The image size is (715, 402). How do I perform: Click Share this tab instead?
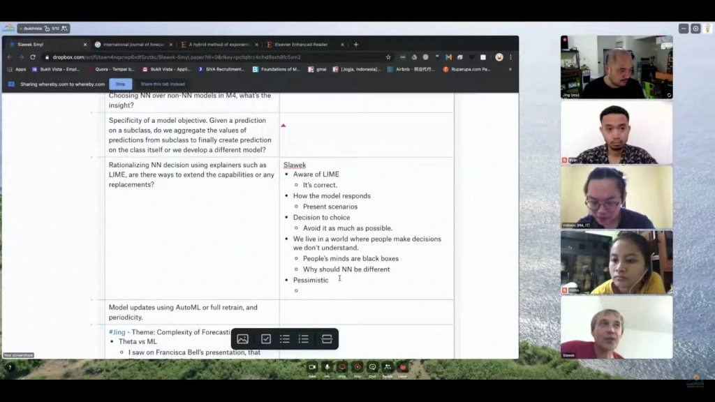point(163,84)
